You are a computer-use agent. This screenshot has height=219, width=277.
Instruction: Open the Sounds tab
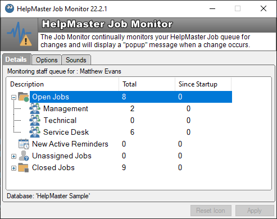coord(76,60)
